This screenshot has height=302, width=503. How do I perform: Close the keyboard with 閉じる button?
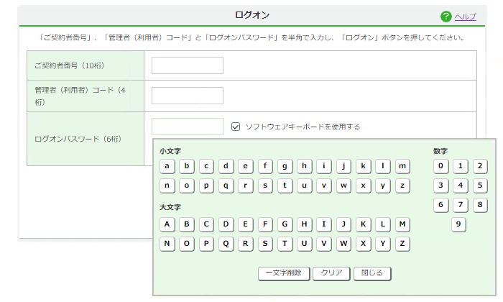[x=373, y=273]
